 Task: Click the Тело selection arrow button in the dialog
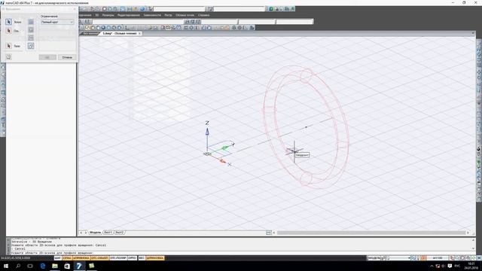8,46
